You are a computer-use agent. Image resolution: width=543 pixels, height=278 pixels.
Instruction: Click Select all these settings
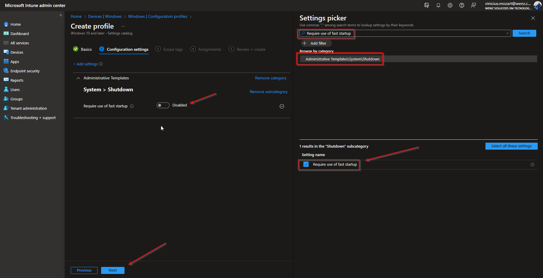click(511, 146)
